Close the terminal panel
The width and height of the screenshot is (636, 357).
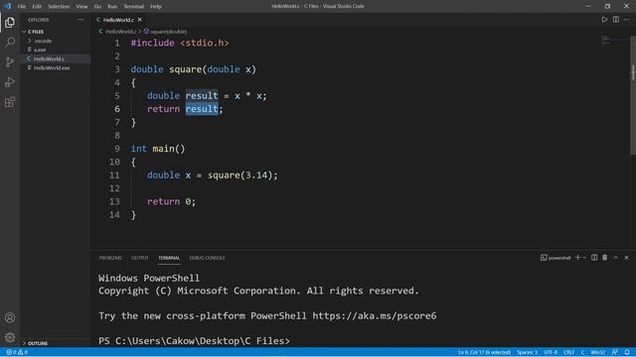[626, 258]
